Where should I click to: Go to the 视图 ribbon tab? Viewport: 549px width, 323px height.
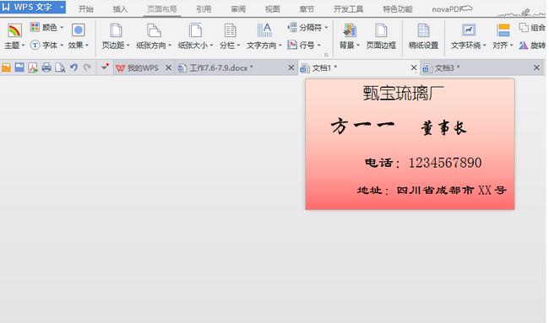coord(273,9)
